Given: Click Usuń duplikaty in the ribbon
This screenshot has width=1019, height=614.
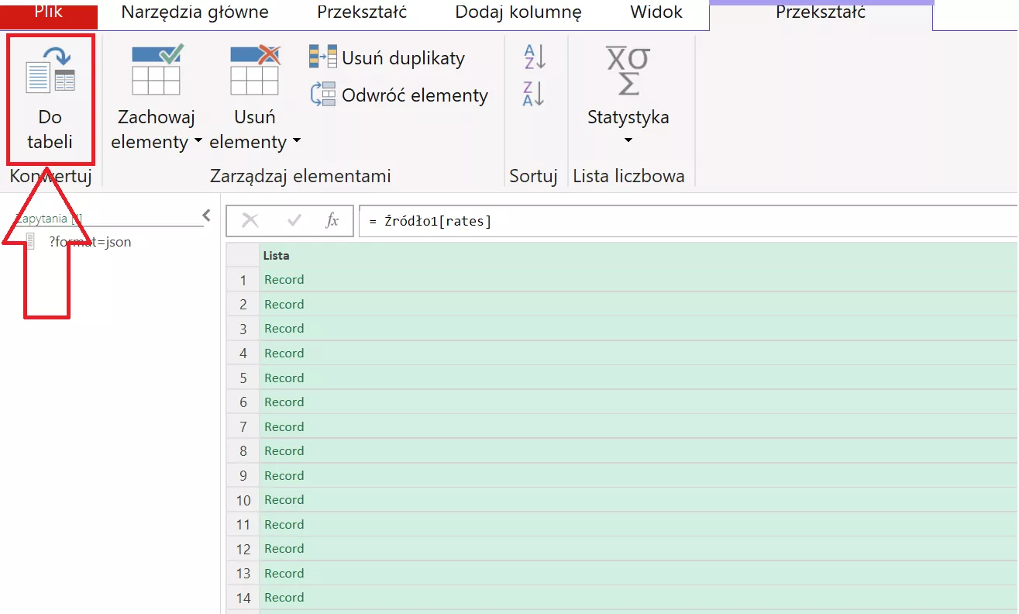Looking at the screenshot, I should pos(387,58).
